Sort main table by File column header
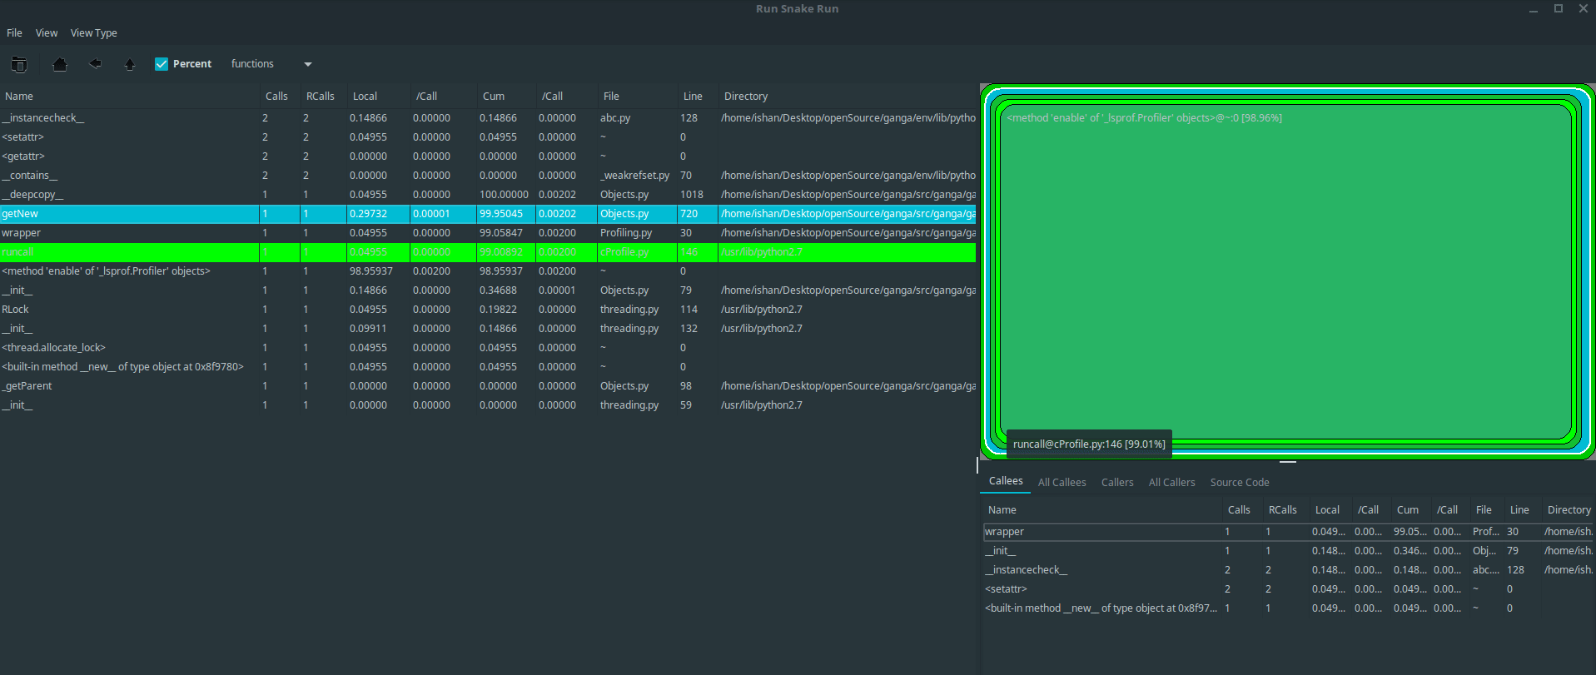1596x675 pixels. 638,97
